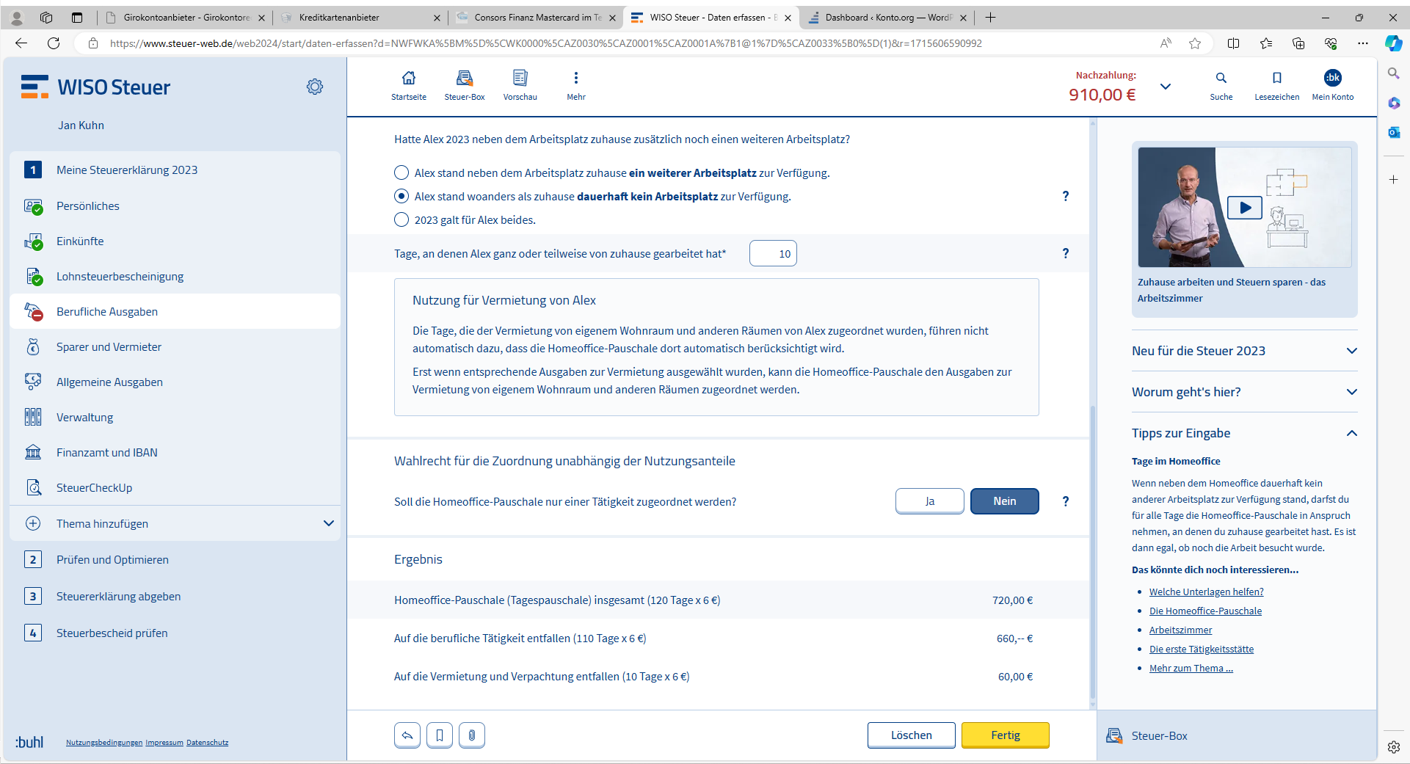This screenshot has width=1410, height=764.
Task: Open the browser sidebar Outlook icon
Action: pos(1394,132)
